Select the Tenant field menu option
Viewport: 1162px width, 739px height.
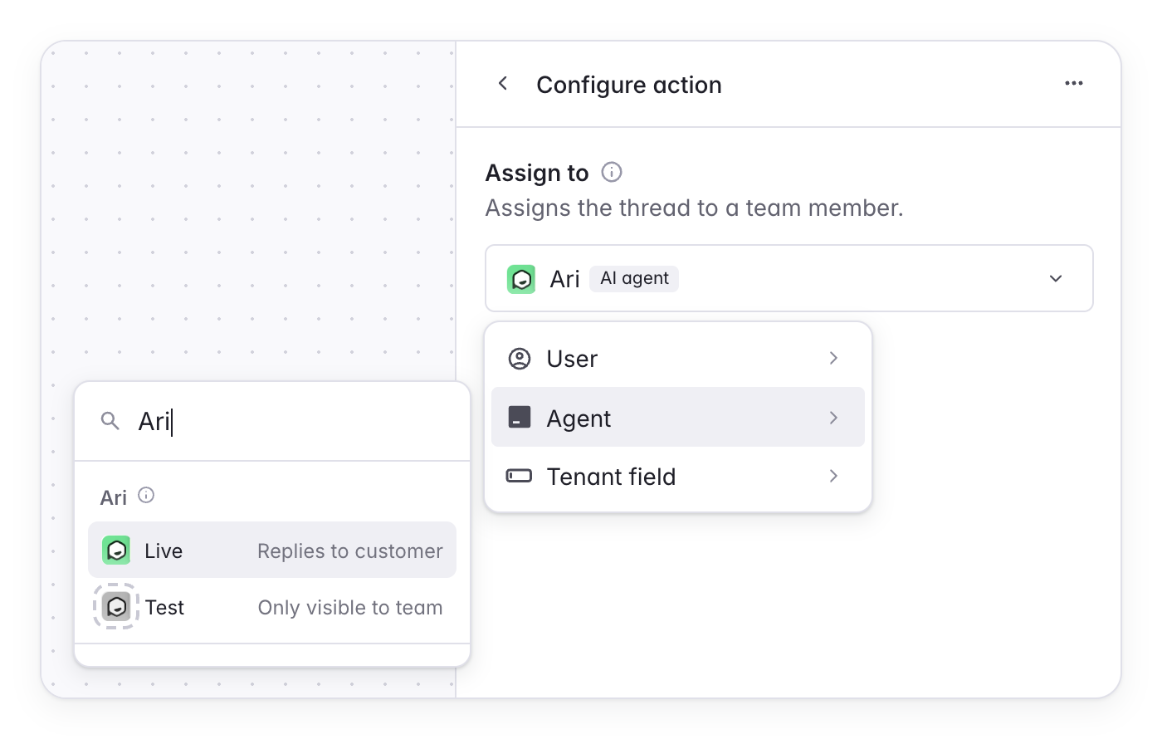point(678,477)
